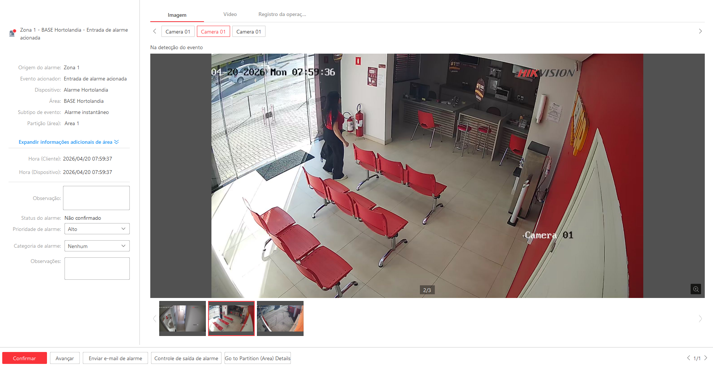Go to previous thumbnails with left arrow

pyautogui.click(x=154, y=318)
